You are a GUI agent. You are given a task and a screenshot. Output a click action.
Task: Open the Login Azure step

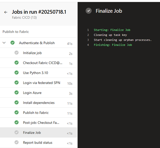[38, 93]
